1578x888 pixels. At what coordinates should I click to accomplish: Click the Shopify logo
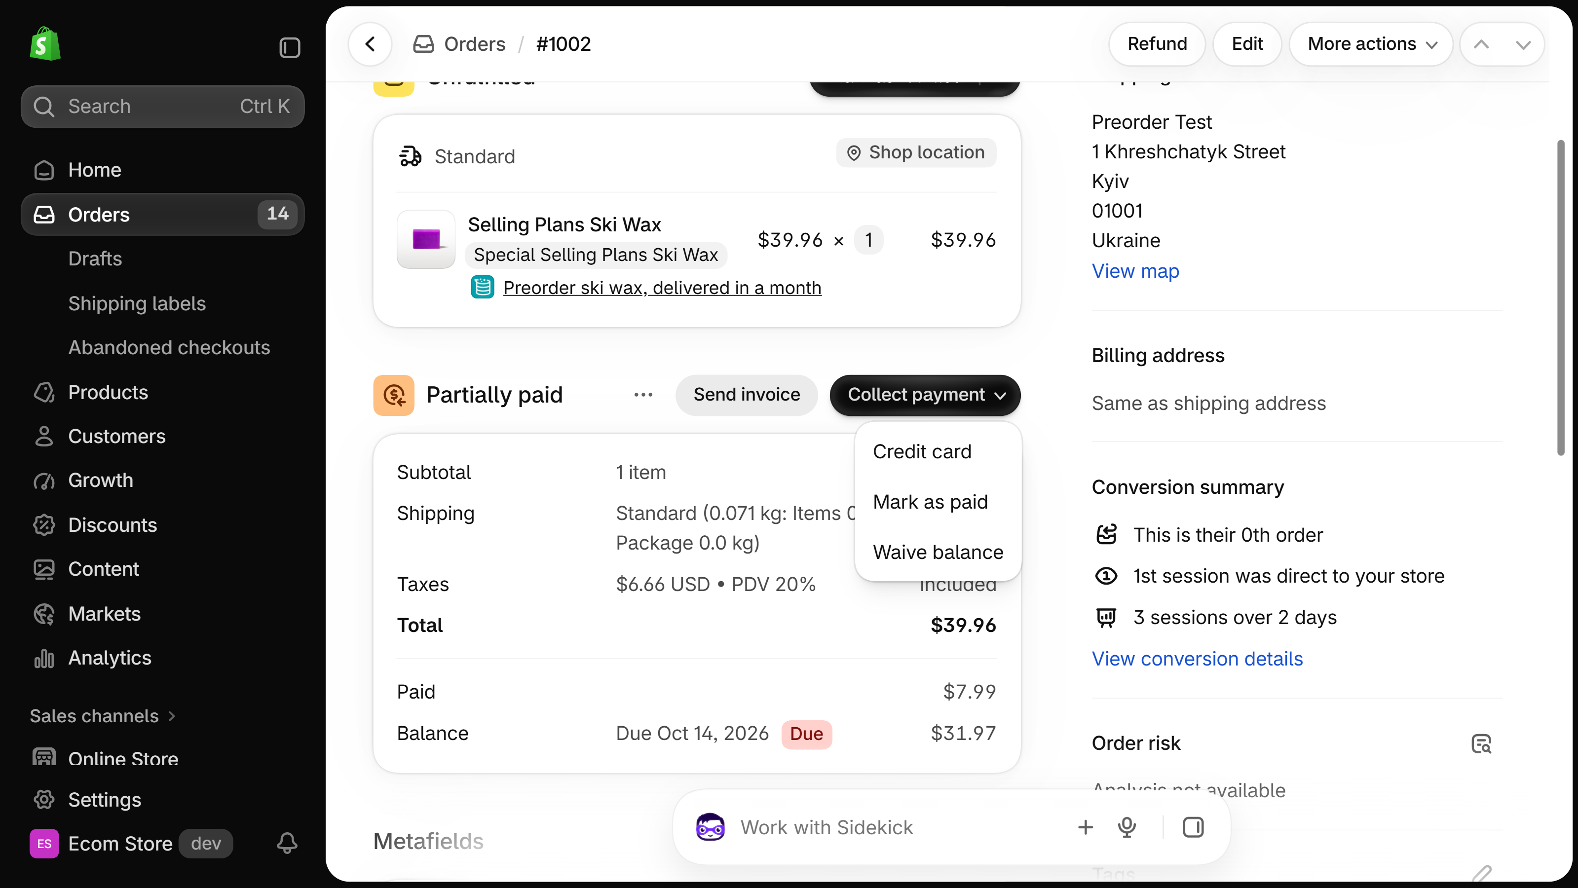point(45,44)
